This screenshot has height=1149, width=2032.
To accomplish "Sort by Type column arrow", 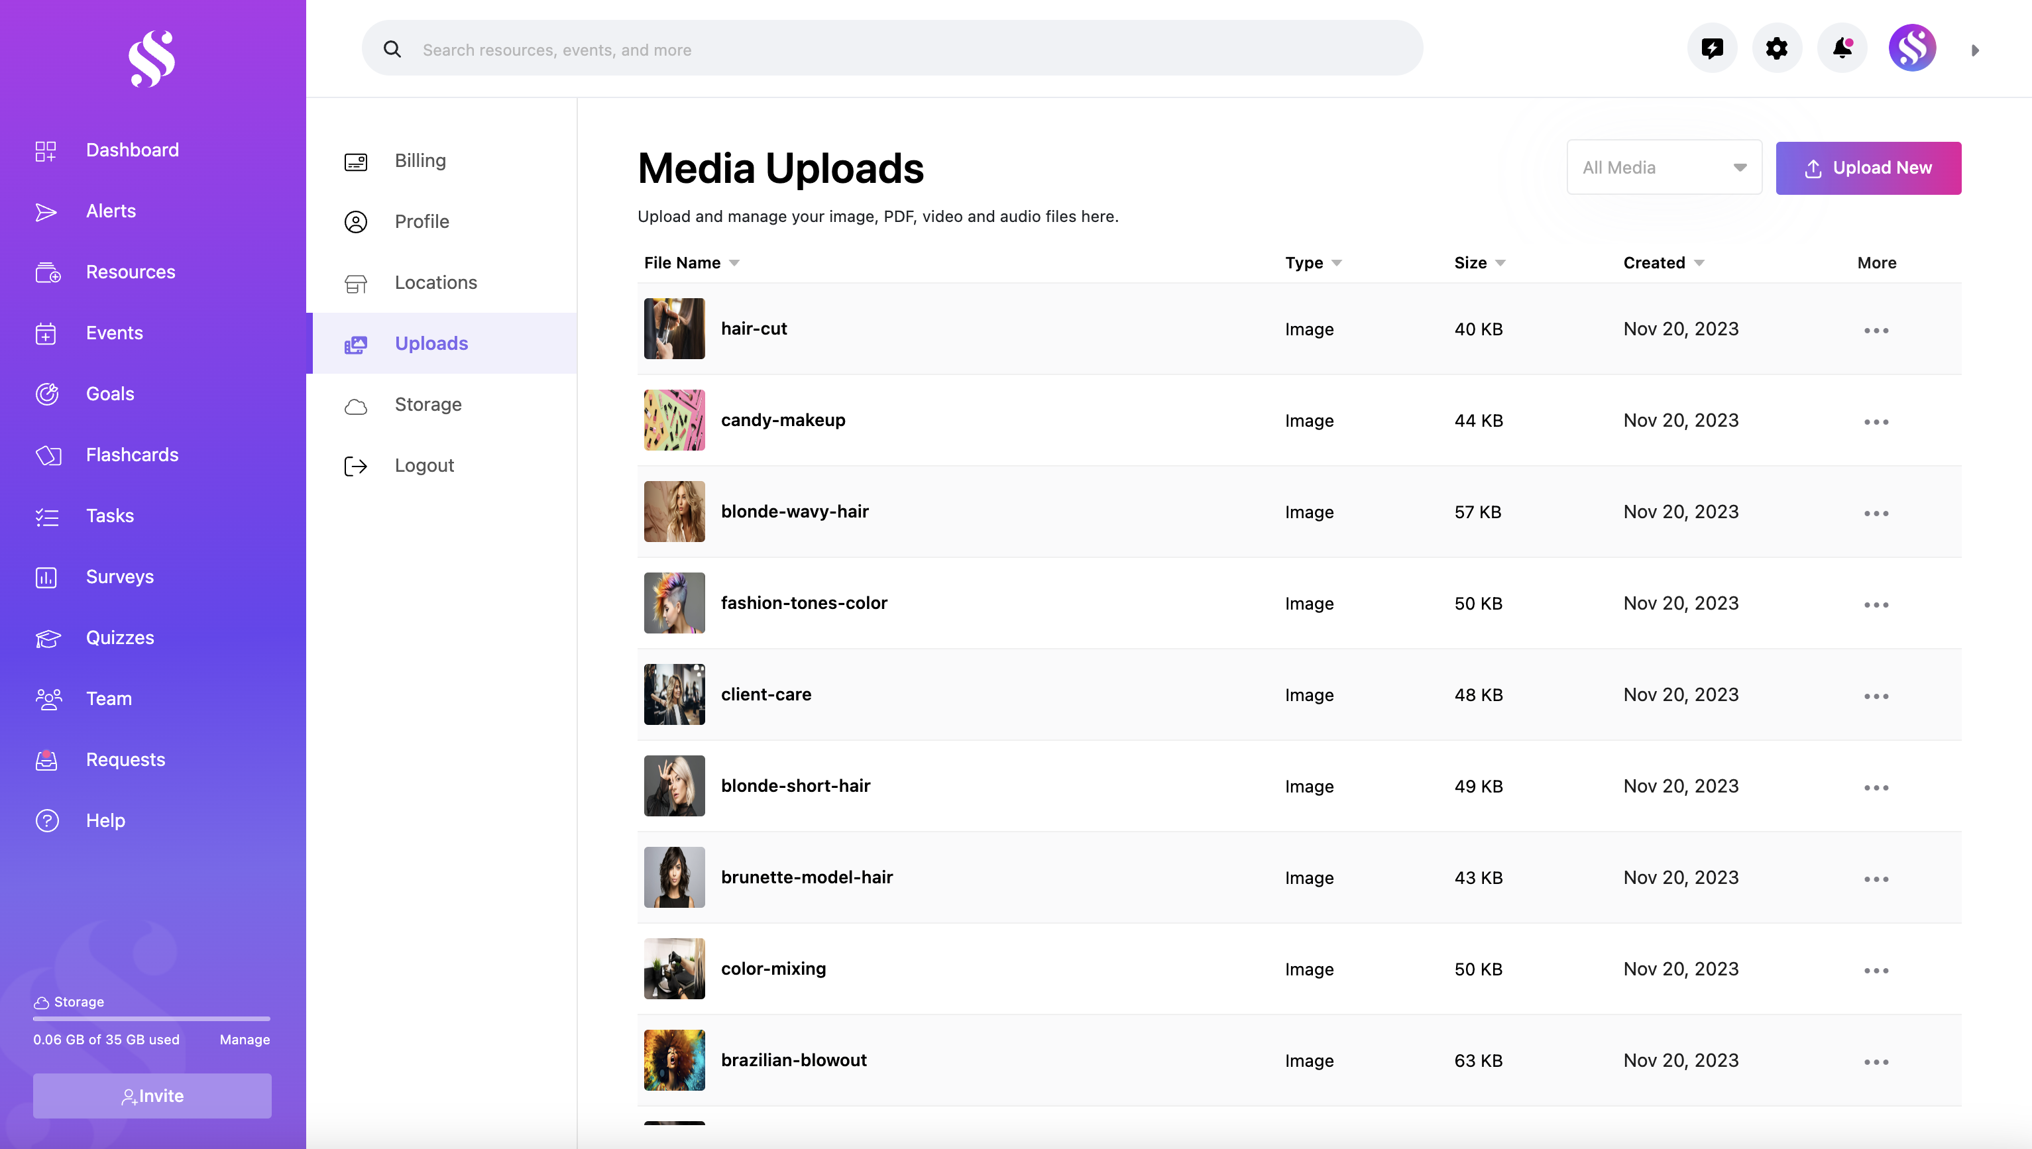I will 1337,264.
